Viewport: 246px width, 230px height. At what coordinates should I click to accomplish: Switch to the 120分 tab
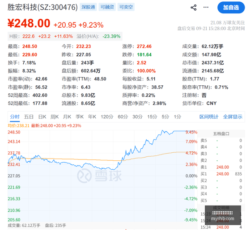(x=107, y=117)
